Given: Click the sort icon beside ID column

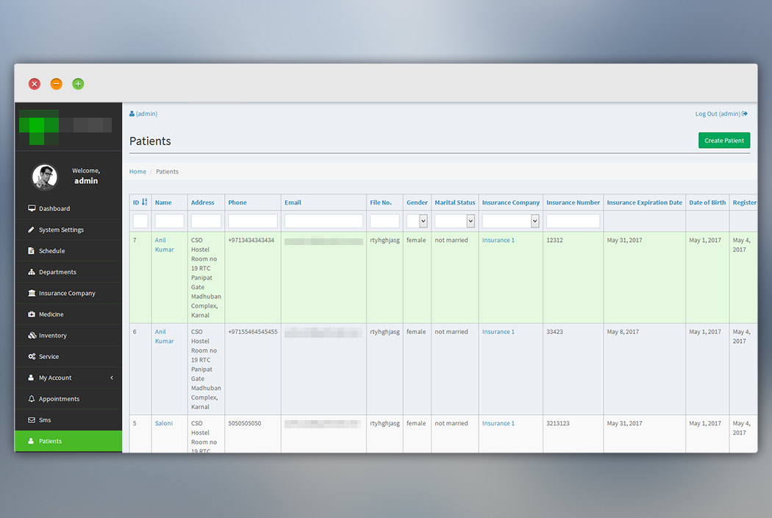Looking at the screenshot, I should point(144,202).
